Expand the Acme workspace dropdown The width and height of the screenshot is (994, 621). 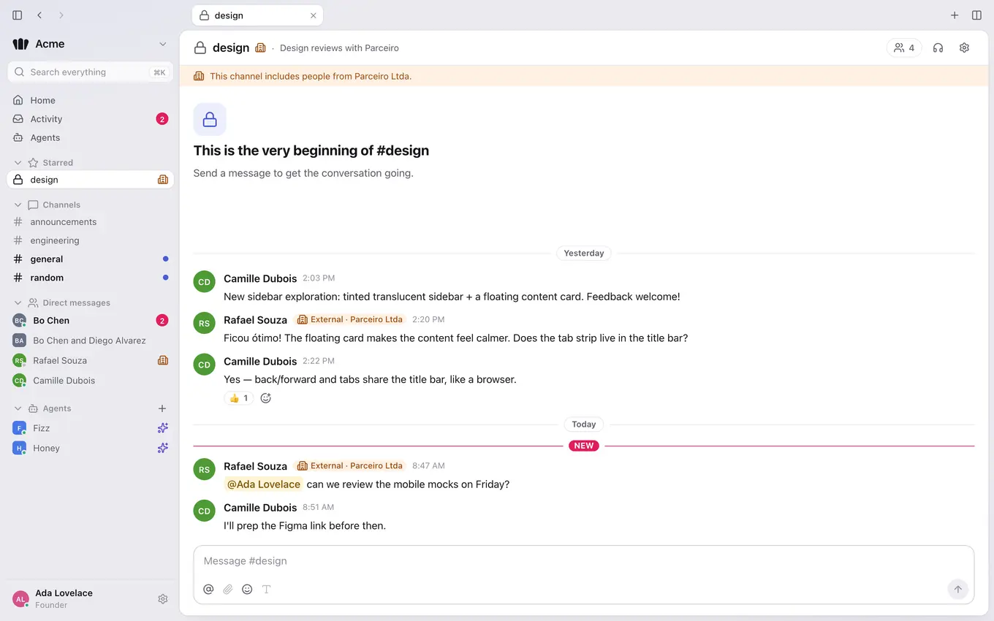click(x=162, y=44)
